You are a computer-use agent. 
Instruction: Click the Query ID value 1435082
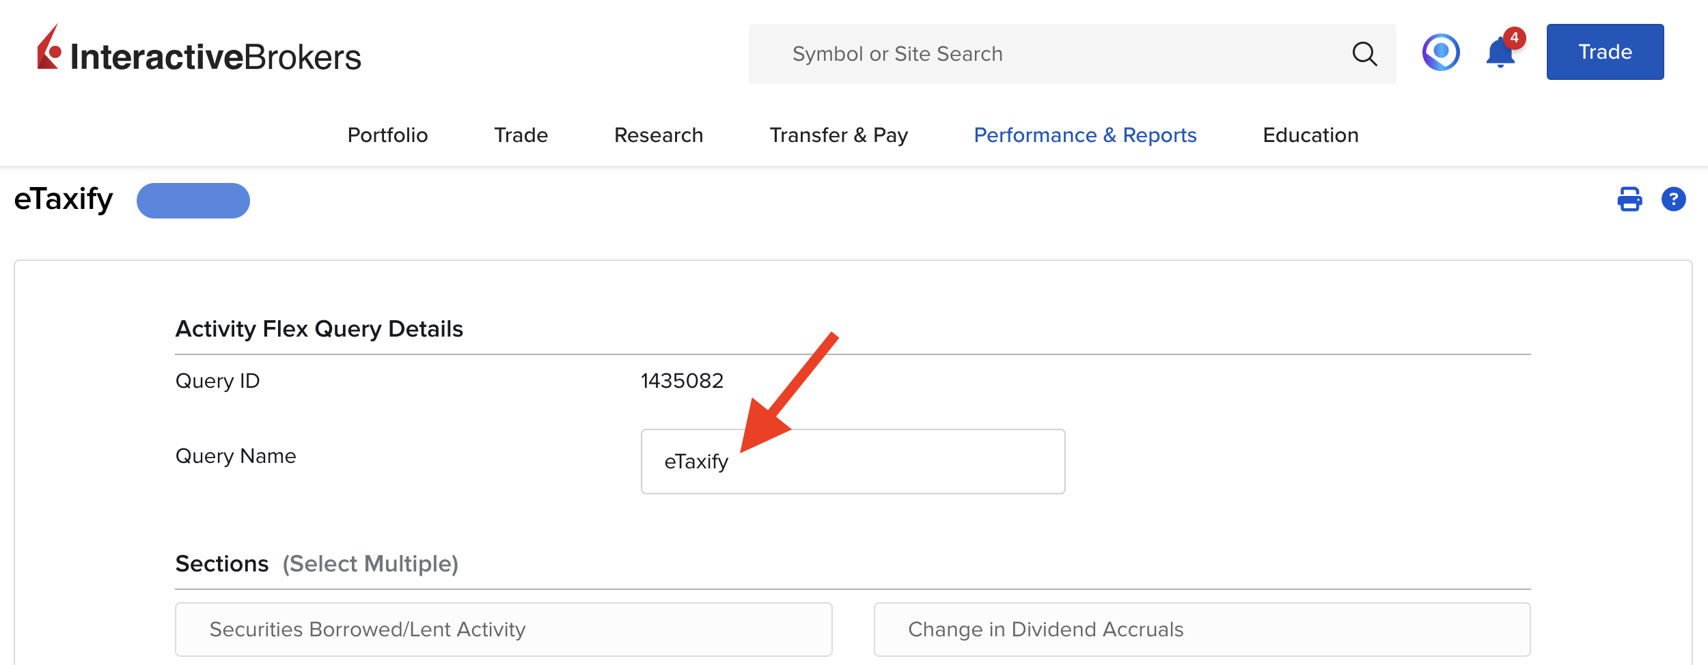click(x=682, y=381)
